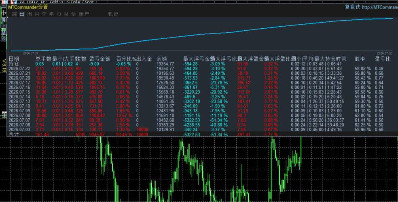Select the 2026.07.03 date row
Screen dimensions: 398x202
pyautogui.click(x=19, y=130)
